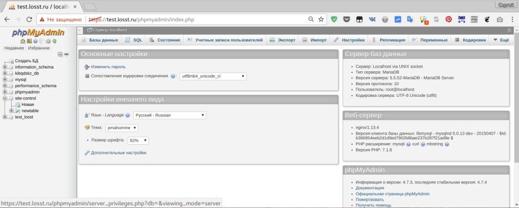Open the green shield Adguard extension
The image size is (519, 208).
click(334, 20)
